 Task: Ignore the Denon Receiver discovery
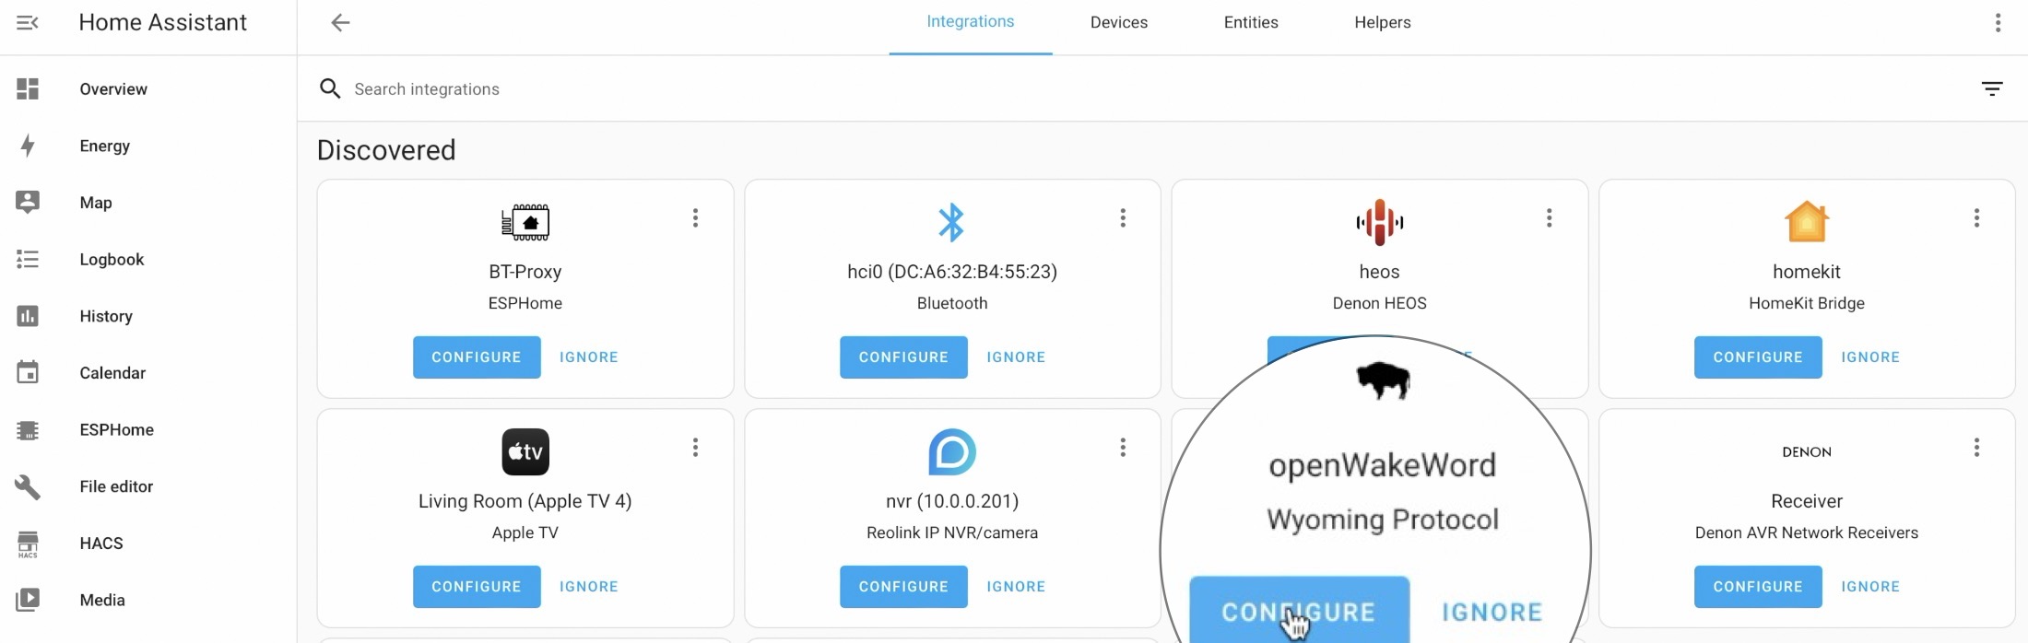[1870, 587]
